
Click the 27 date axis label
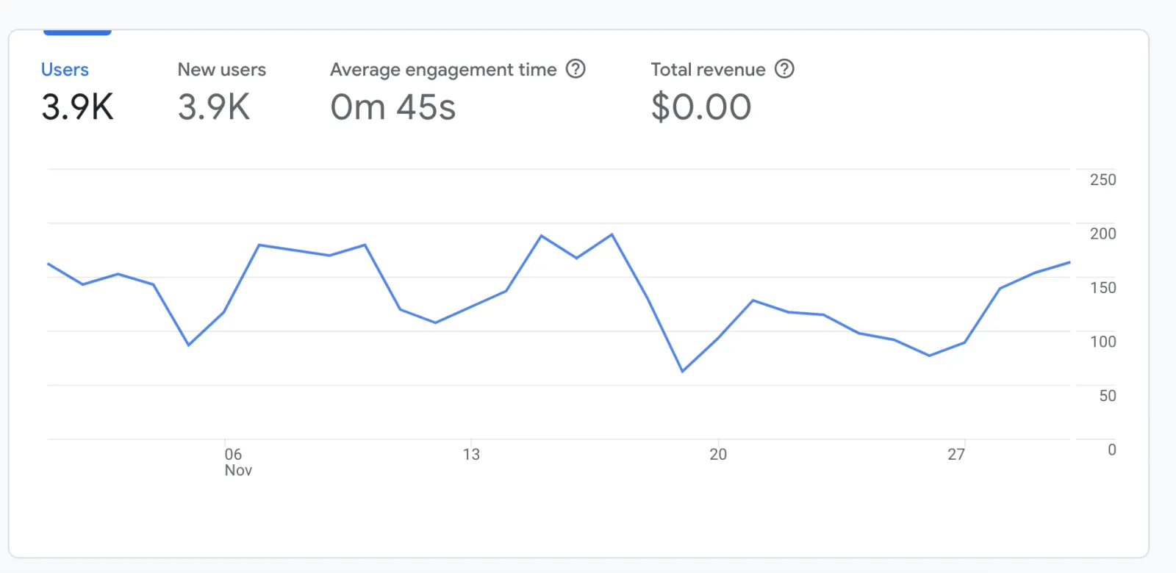(x=955, y=455)
